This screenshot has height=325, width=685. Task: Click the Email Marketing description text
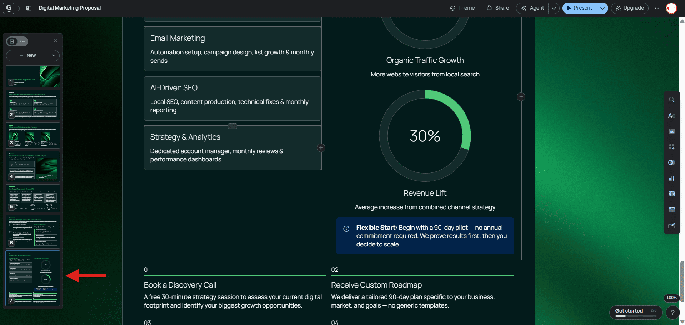[x=232, y=56]
